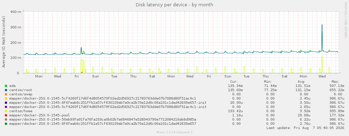Click pool maximum value '177.32m'
This screenshot has height=136, width=349.
pyautogui.click(x=337, y=115)
